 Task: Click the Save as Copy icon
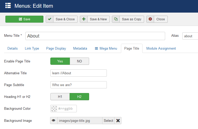pos(116,19)
